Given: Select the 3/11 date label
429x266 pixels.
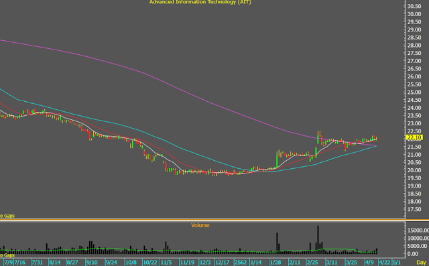Looking at the screenshot, I should 332,263.
